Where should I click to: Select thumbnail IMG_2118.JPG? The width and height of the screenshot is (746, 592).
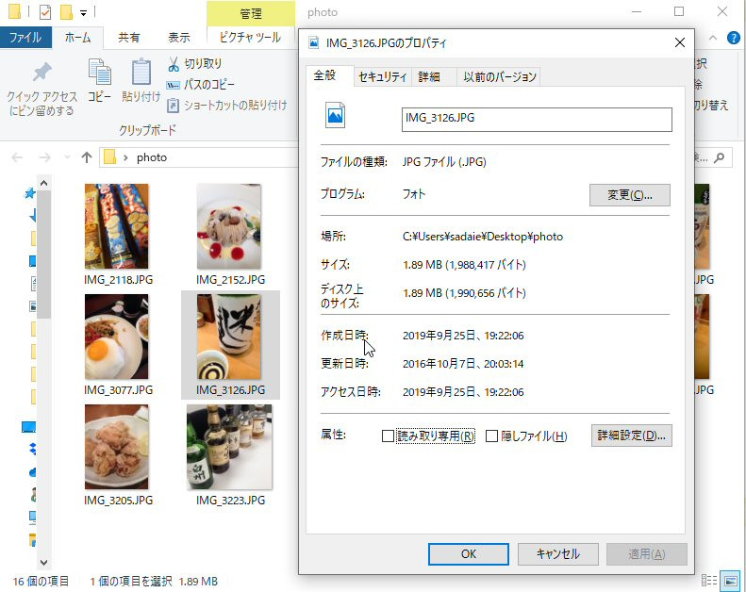[117, 226]
